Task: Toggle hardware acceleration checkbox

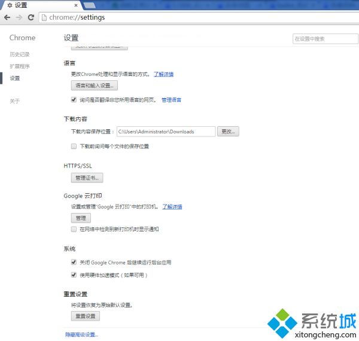Action: (74, 275)
